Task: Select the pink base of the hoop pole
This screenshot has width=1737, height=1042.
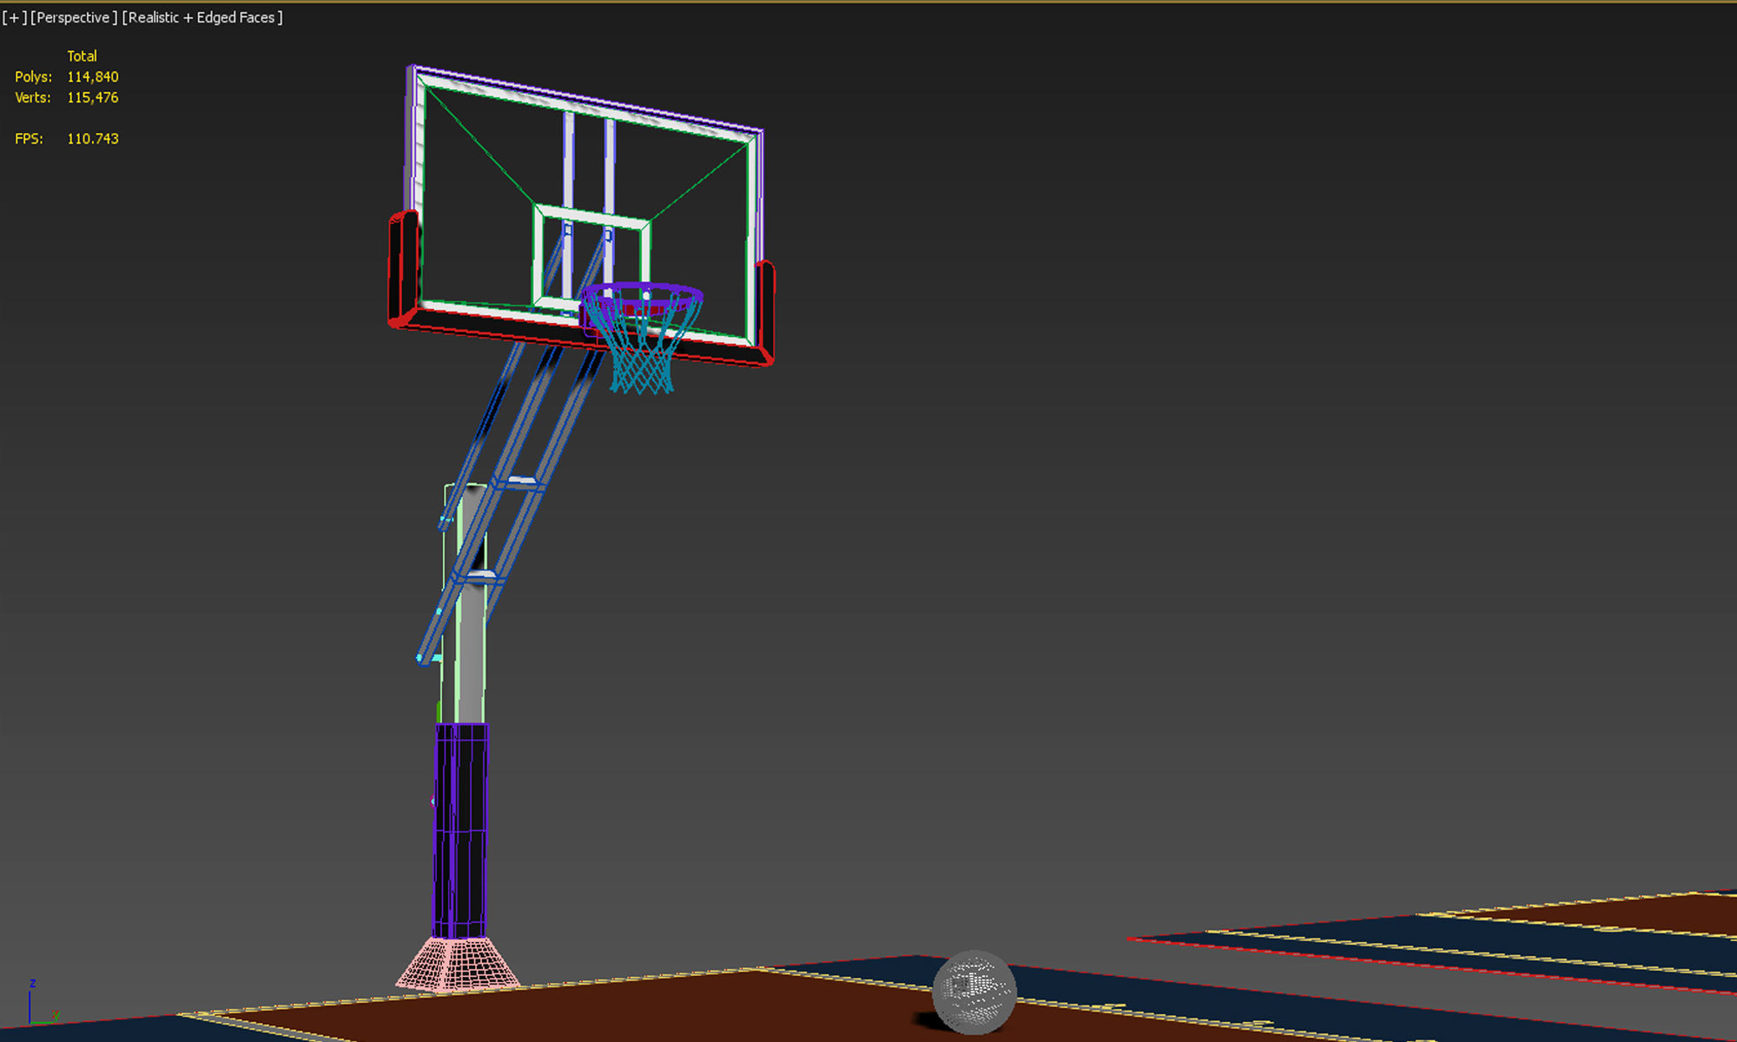Action: click(x=458, y=964)
